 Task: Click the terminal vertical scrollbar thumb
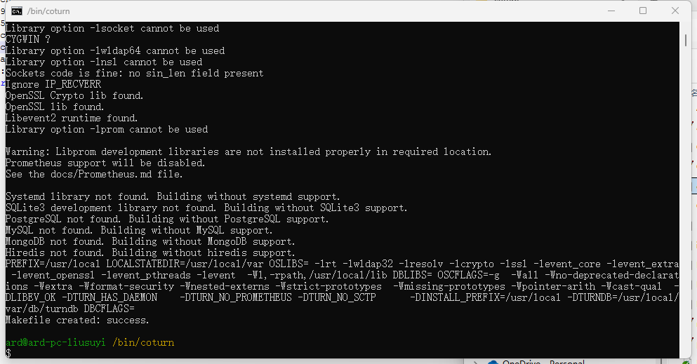click(686, 40)
